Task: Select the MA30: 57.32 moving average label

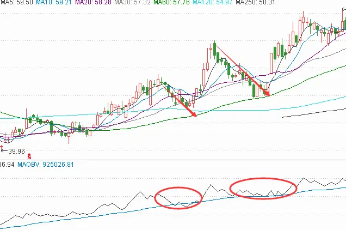Action: click(132, 2)
